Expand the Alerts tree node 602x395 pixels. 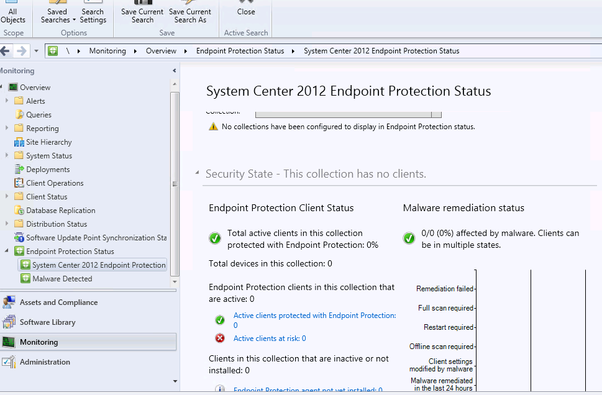tap(7, 101)
